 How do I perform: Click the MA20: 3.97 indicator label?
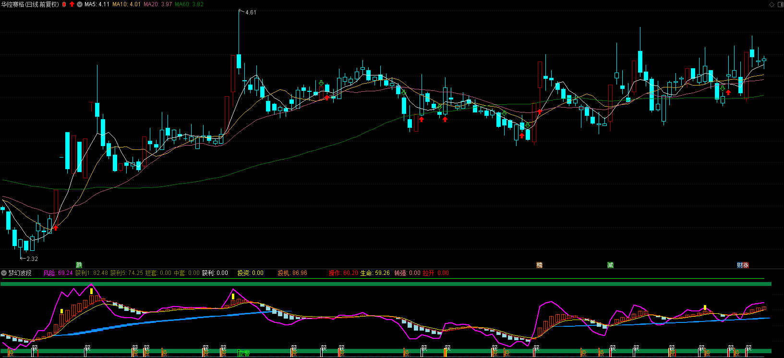[158, 4]
